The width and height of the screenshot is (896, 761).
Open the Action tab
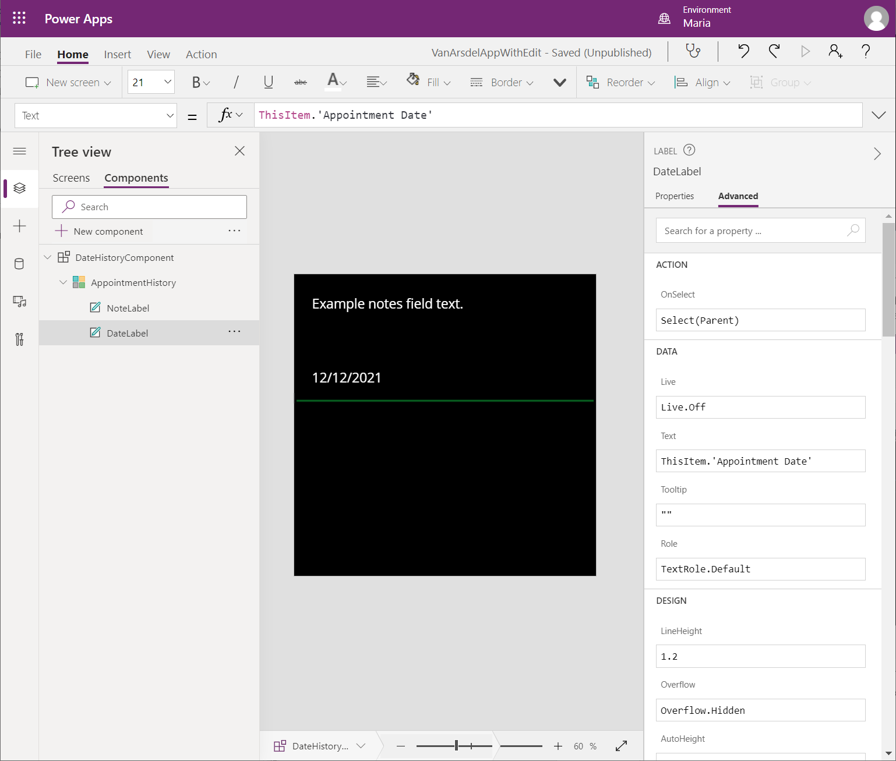(x=202, y=54)
